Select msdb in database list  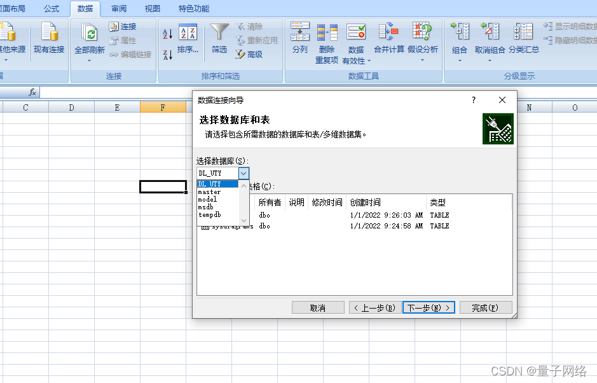tap(218, 207)
